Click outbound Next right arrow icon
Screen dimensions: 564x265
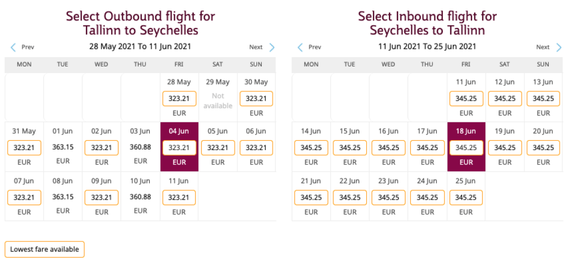[272, 47]
